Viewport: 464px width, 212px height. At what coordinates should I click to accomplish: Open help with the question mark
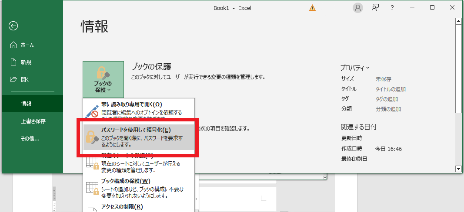(x=392, y=8)
